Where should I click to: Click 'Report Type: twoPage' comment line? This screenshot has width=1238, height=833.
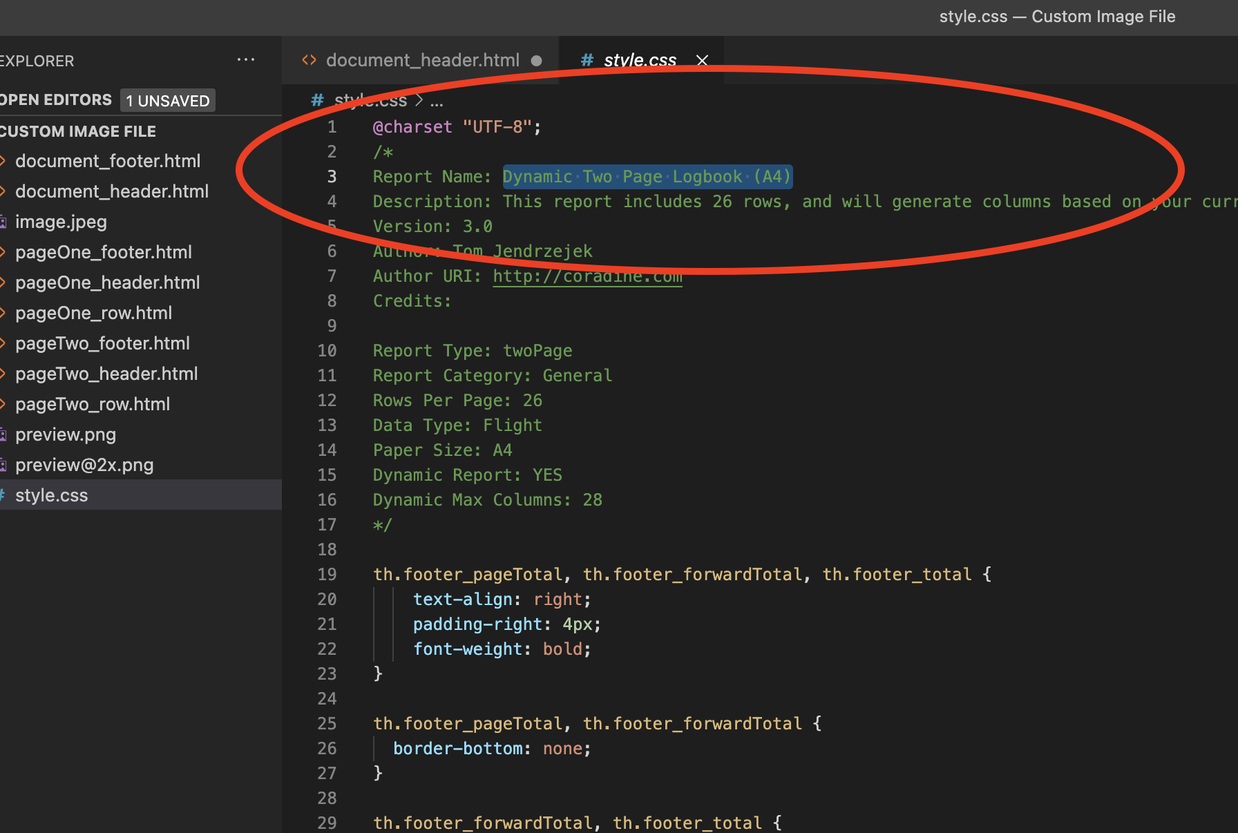pos(473,351)
